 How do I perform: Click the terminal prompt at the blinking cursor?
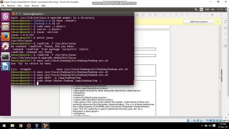click(38, 83)
